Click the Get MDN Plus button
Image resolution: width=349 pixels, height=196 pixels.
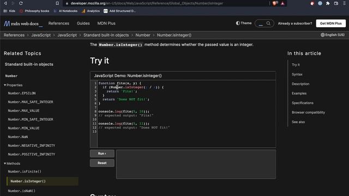[x=331, y=23]
